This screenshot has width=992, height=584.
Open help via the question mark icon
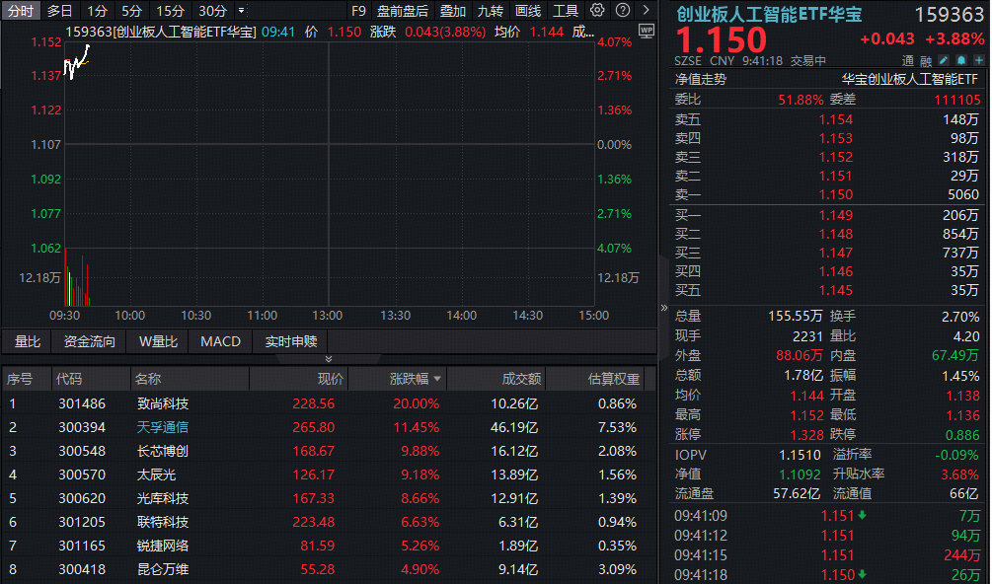[x=623, y=10]
